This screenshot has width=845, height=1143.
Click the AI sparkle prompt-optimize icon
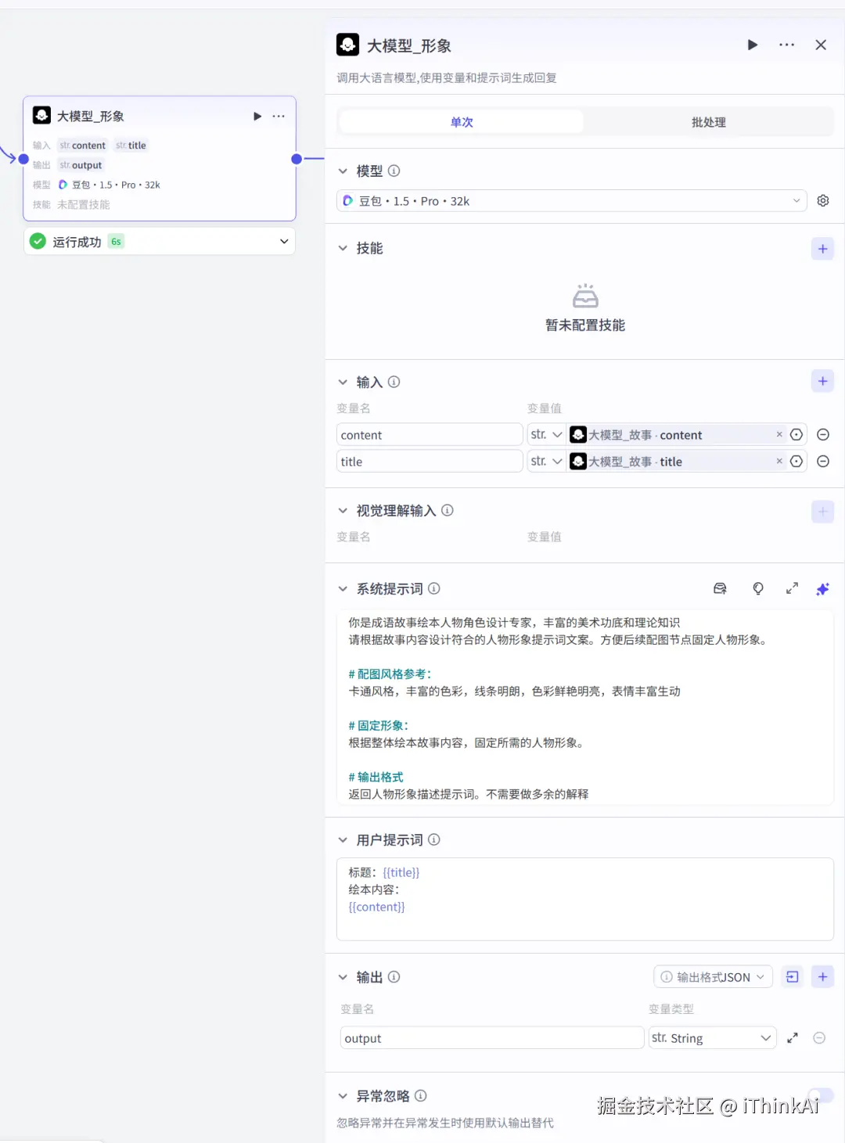[x=822, y=588]
